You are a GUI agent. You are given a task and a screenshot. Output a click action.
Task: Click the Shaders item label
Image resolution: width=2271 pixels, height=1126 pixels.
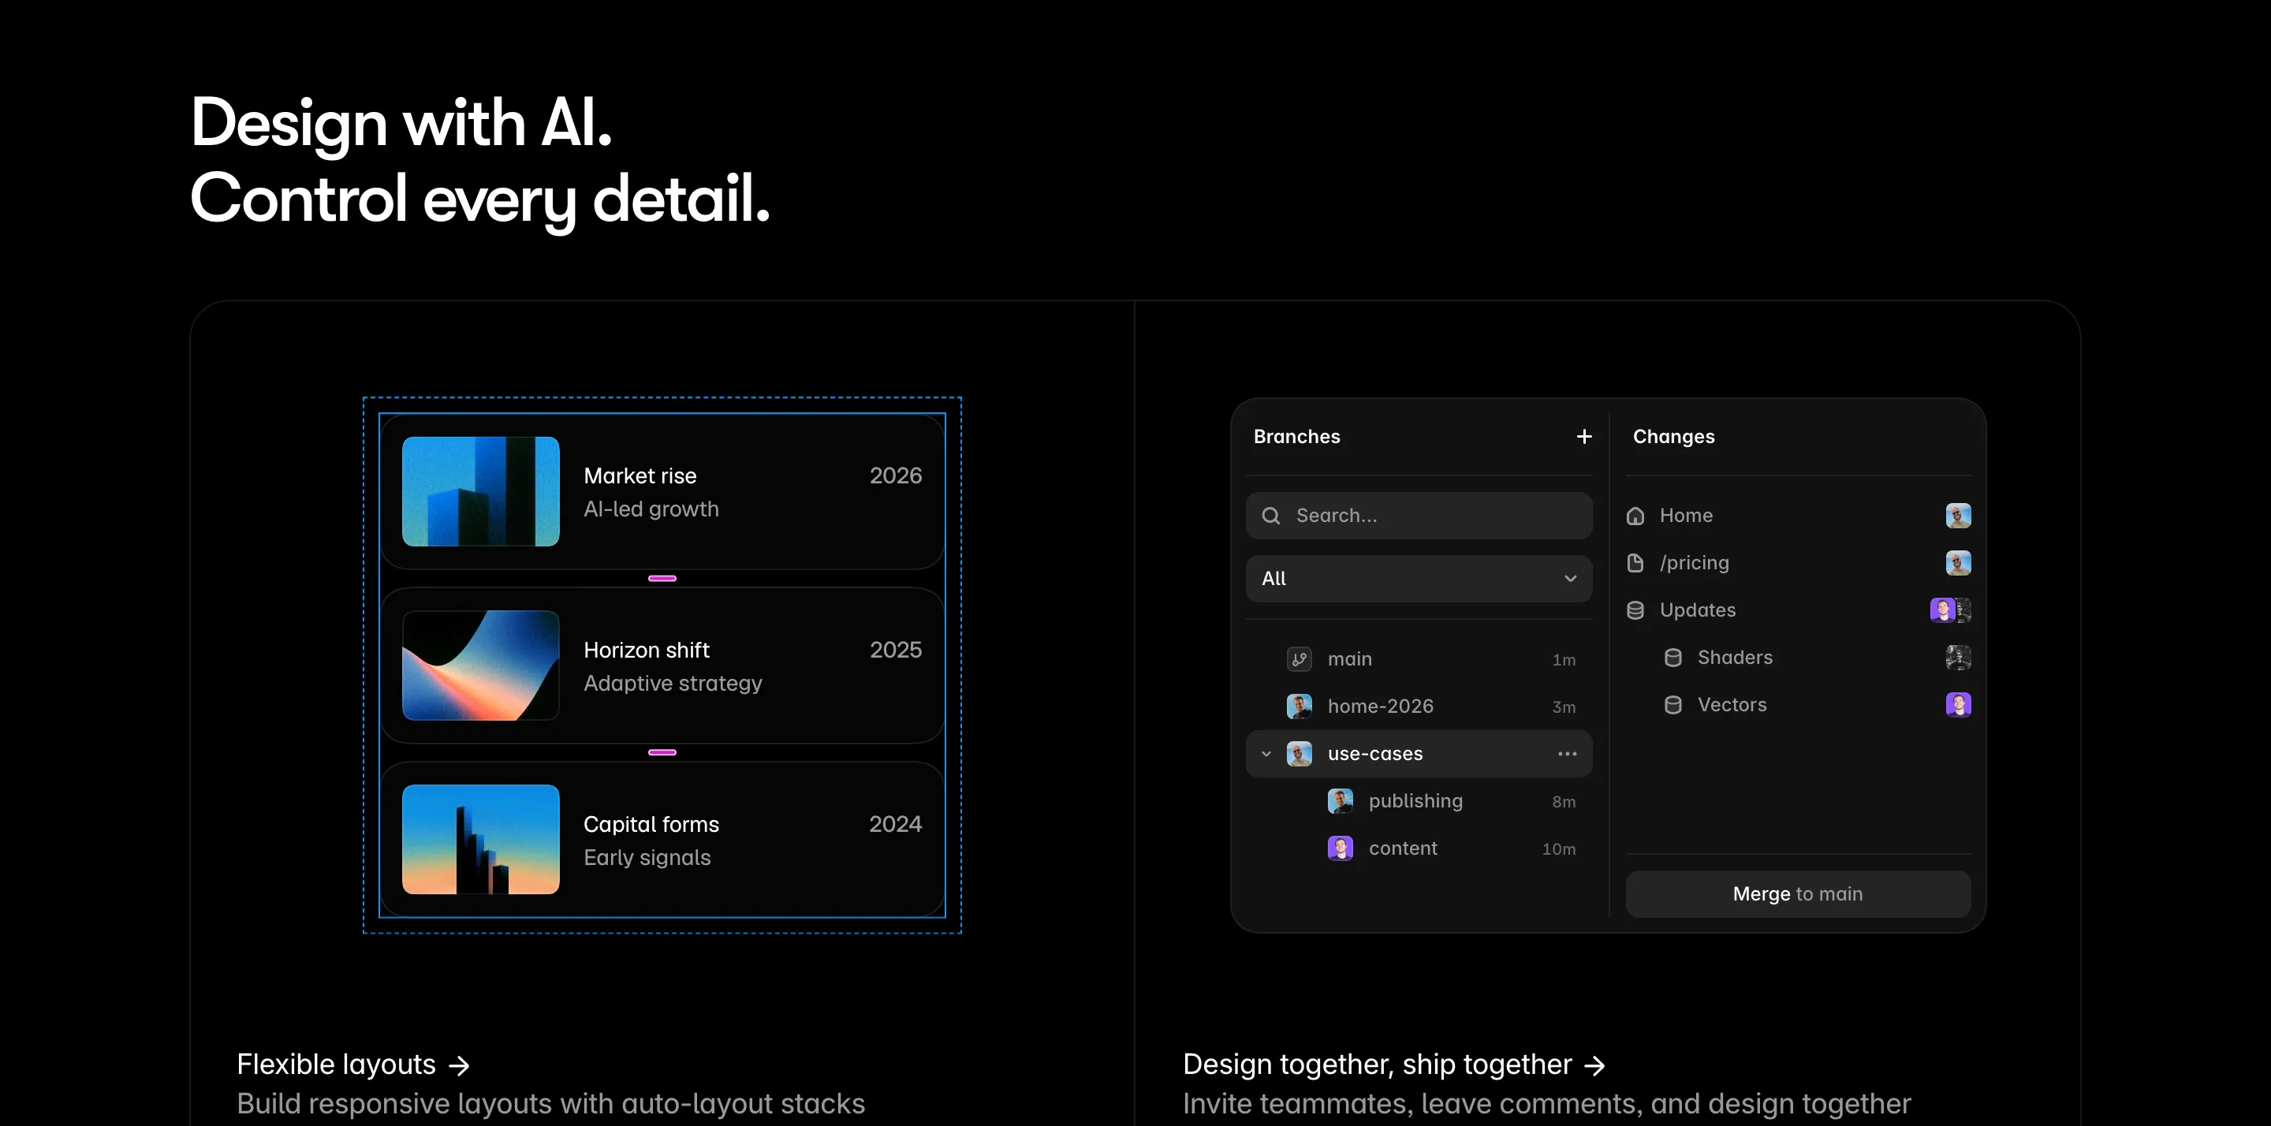tap(1734, 658)
